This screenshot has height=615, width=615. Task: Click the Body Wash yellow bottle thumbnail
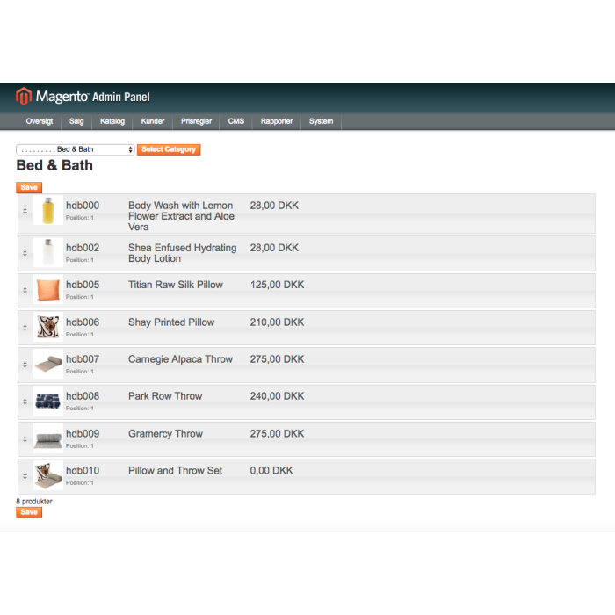[x=47, y=210]
